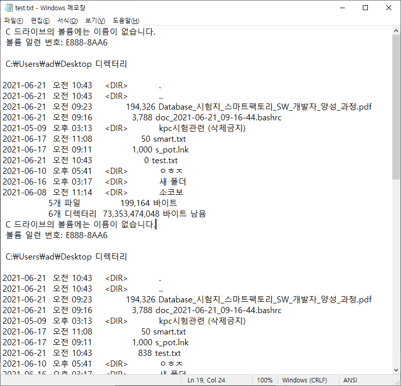Click the '소코보' directory line

(x=93, y=192)
